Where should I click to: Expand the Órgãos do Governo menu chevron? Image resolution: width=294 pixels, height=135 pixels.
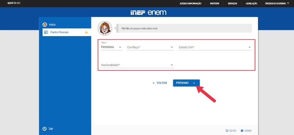click(288, 3)
